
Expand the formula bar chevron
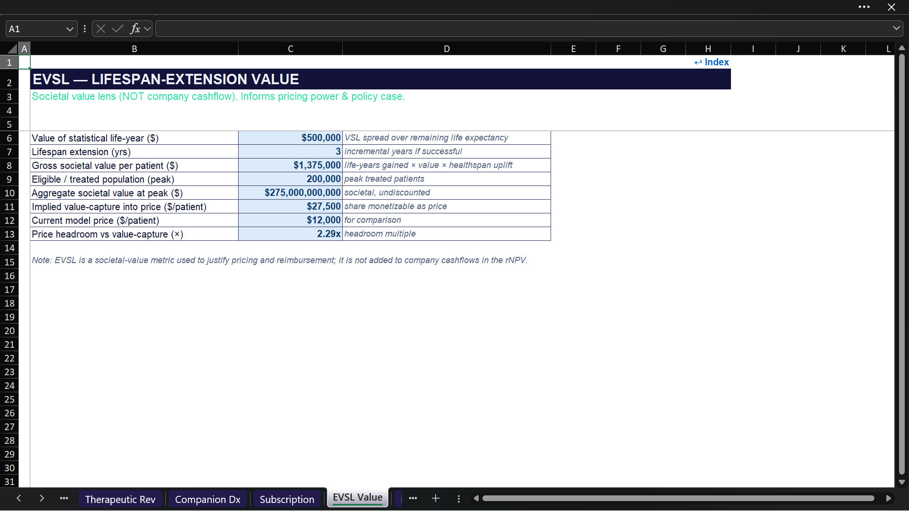tap(896, 28)
